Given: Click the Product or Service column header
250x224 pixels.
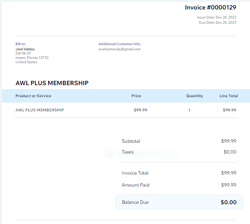Looking at the screenshot, I should 34,96.
